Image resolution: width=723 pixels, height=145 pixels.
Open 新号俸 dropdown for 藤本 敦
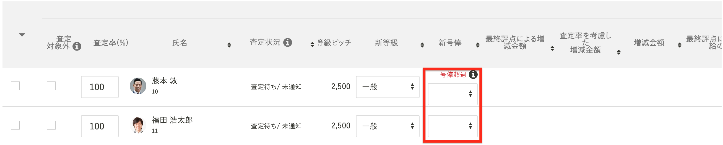tap(452, 94)
